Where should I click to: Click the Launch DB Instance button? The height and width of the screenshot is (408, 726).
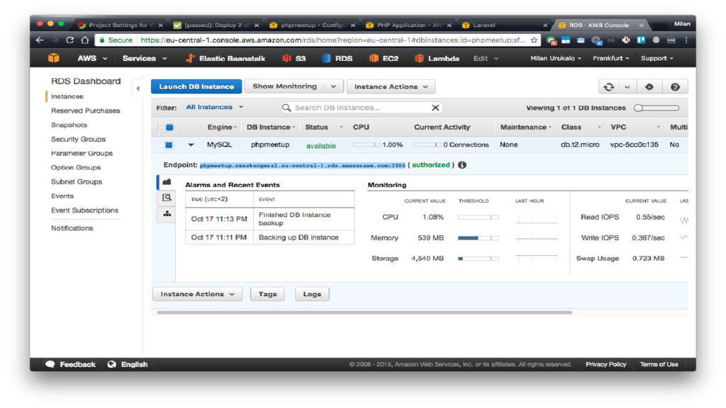[x=196, y=86]
